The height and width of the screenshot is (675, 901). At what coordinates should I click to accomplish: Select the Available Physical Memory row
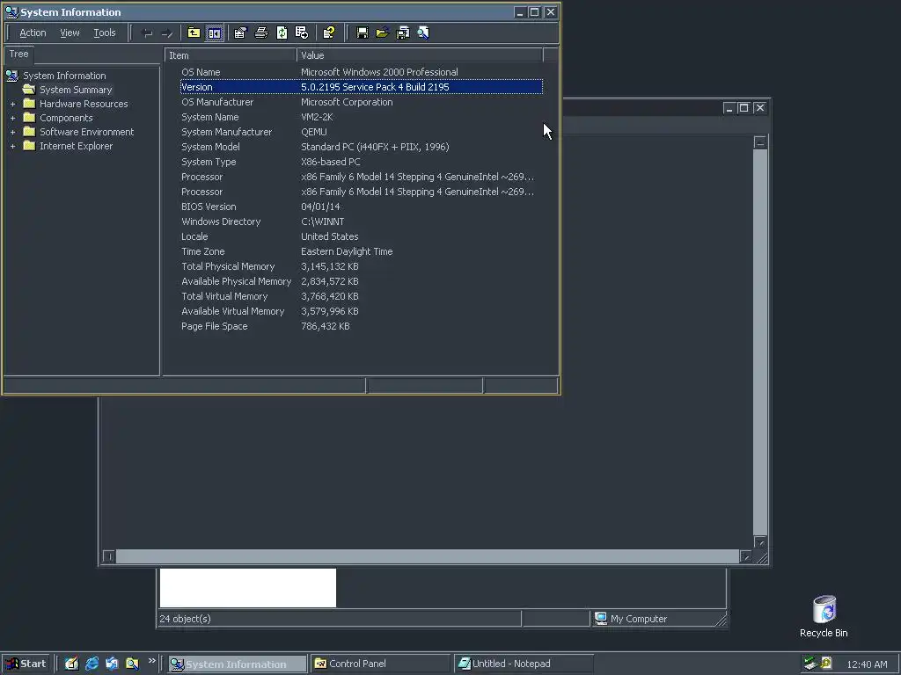(362, 281)
